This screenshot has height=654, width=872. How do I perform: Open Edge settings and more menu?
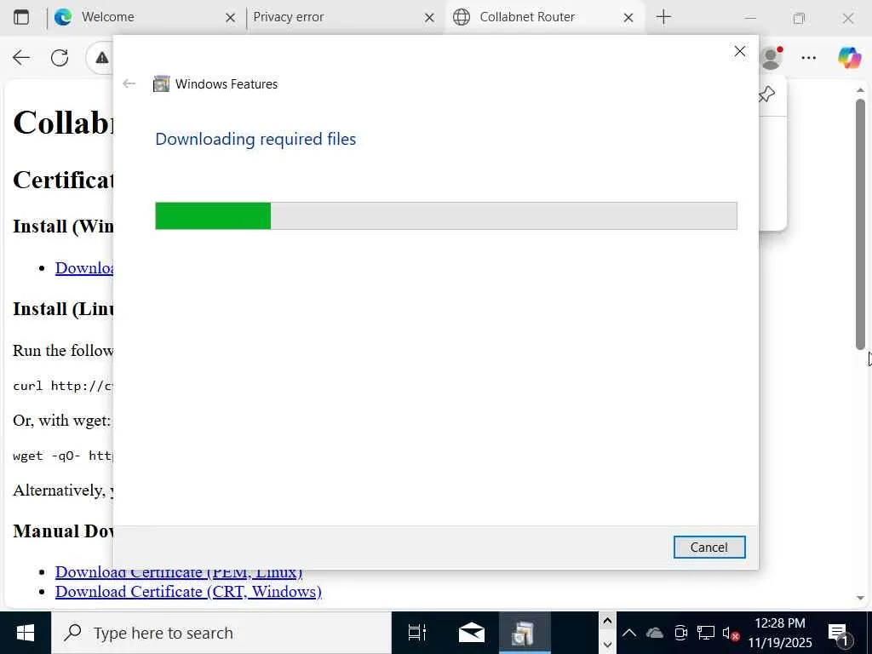(809, 57)
